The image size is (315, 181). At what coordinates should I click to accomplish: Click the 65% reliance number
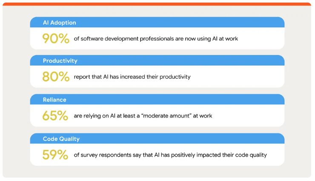coord(55,116)
